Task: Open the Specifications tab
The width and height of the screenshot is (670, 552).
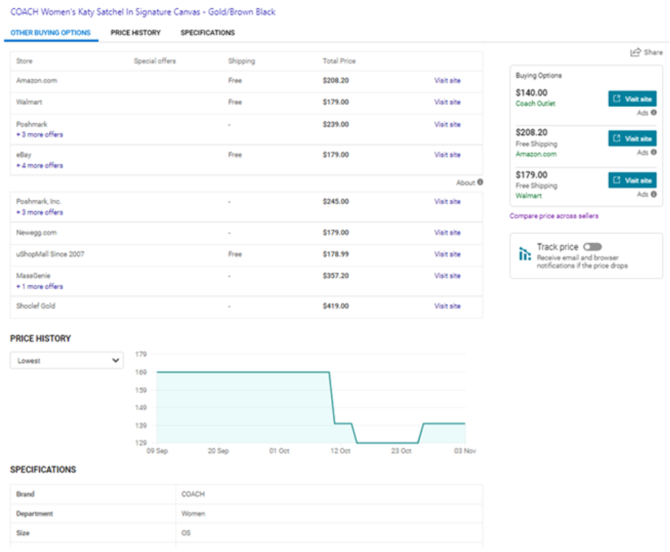Action: pyautogui.click(x=207, y=33)
